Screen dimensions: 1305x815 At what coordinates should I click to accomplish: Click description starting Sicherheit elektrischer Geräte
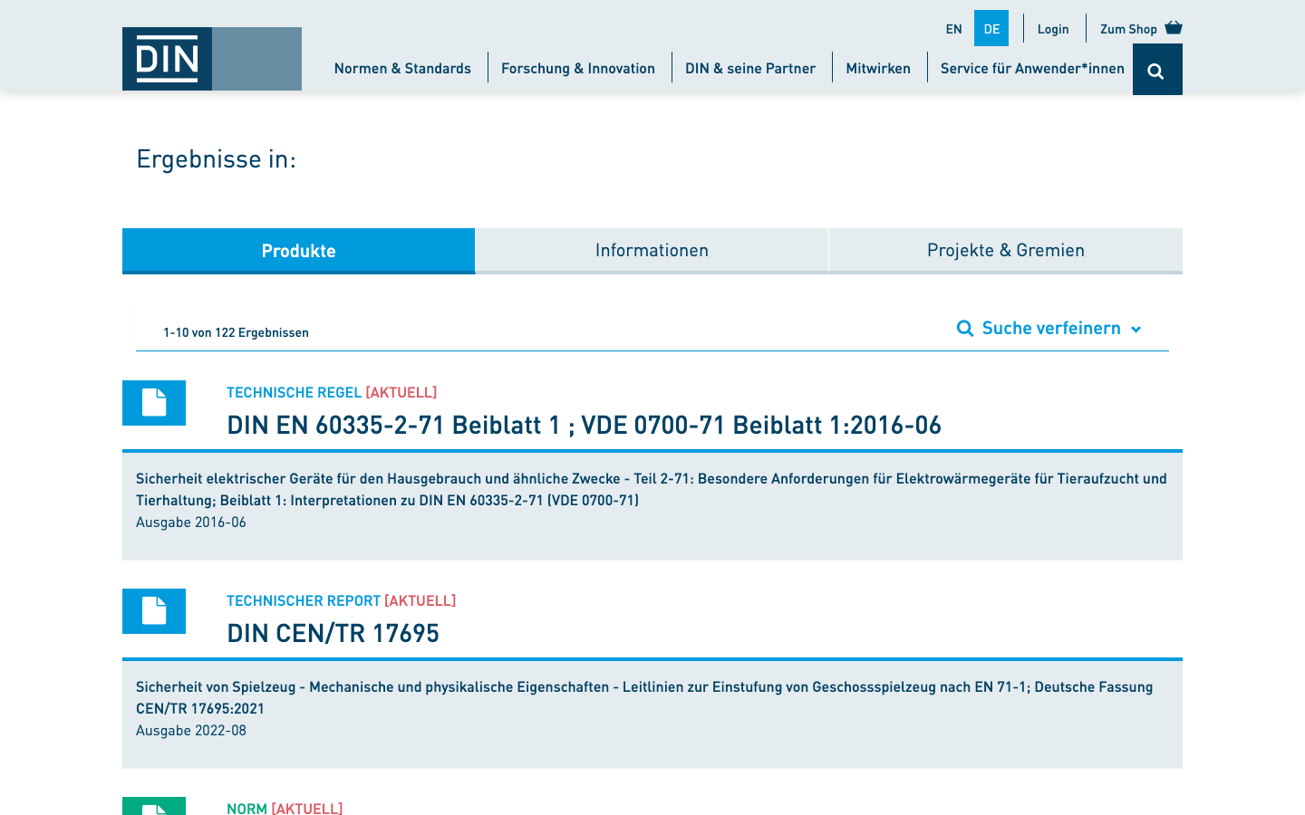pyautogui.click(x=652, y=489)
